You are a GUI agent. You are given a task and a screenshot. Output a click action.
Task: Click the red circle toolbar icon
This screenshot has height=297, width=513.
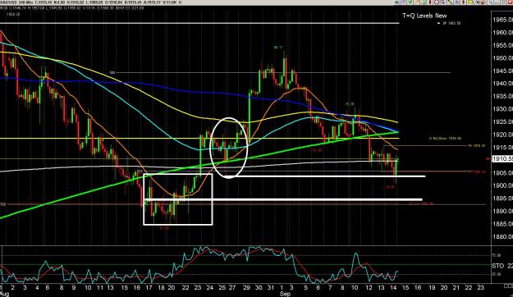click(437, 2)
